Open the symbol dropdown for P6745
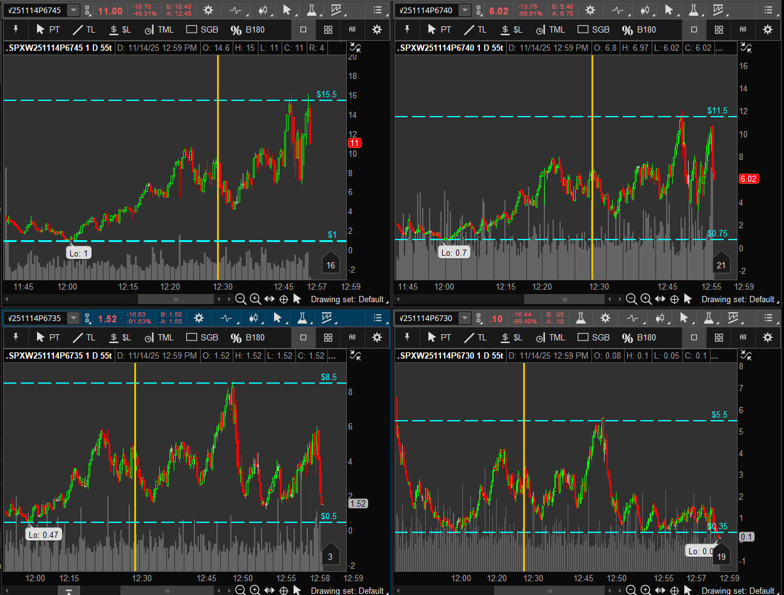The image size is (784, 595). tap(73, 10)
